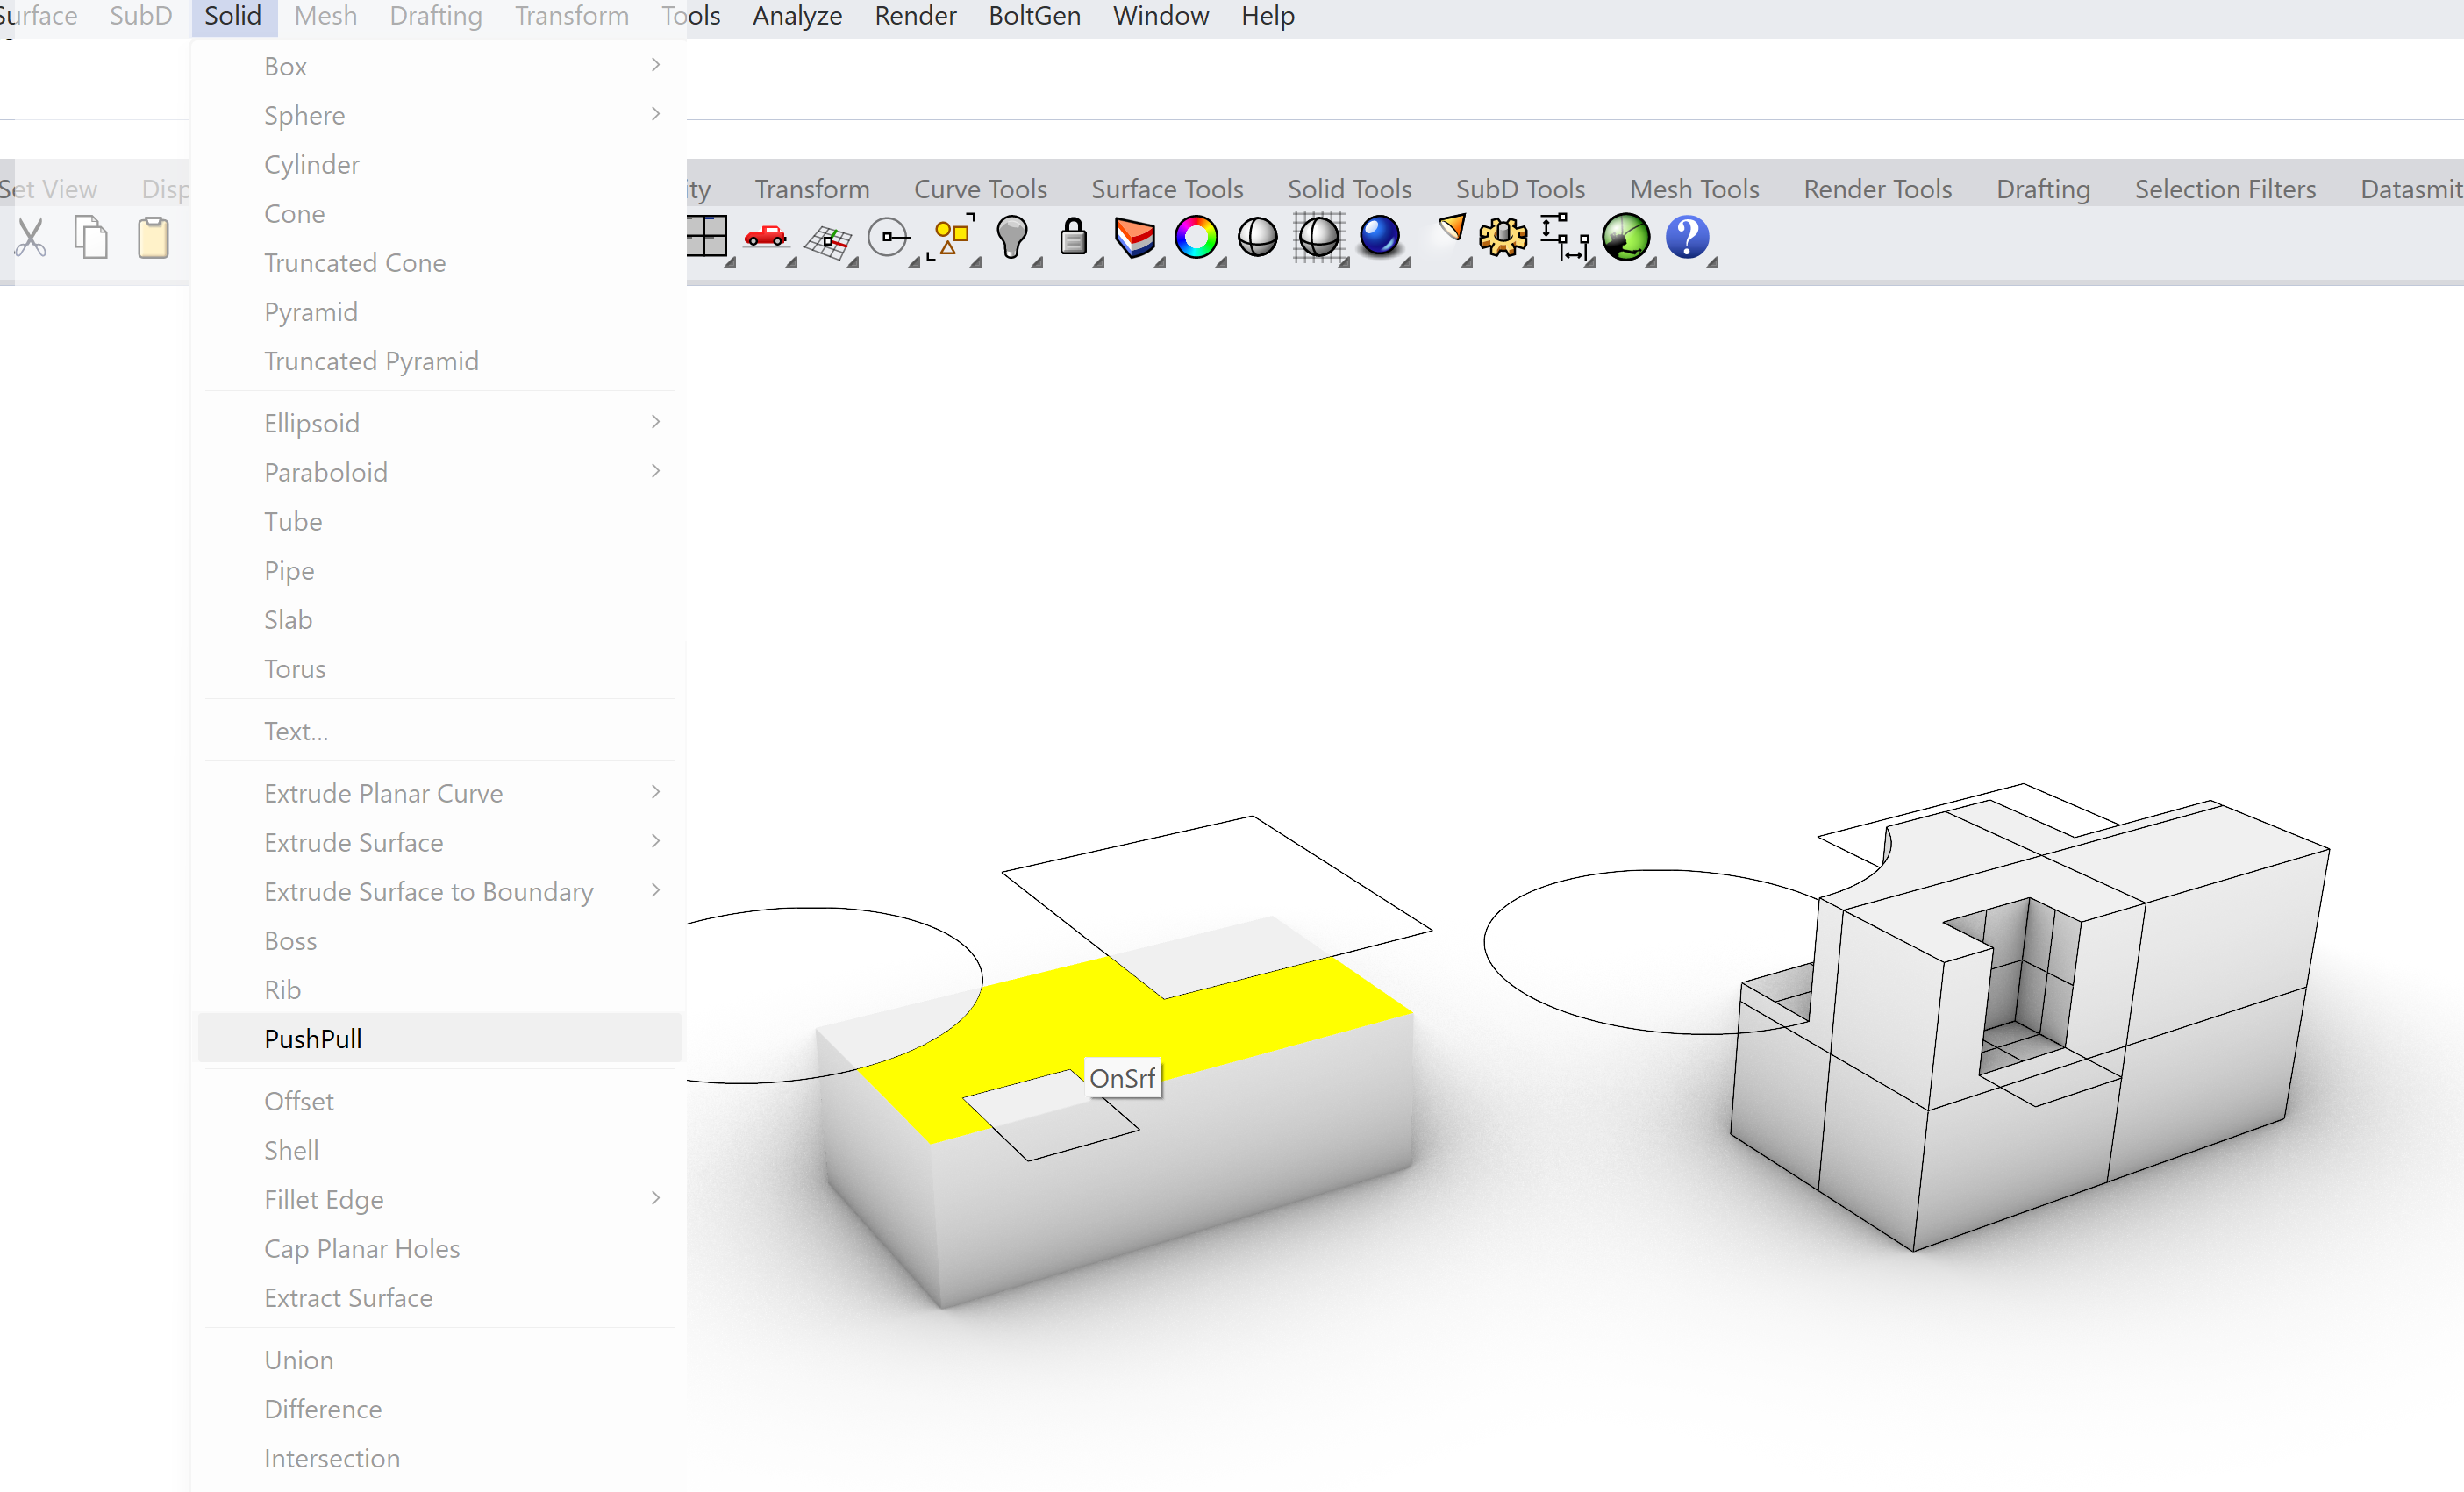Click the construction plane grid icon
This screenshot has width=2464, height=1492.
coord(828,240)
